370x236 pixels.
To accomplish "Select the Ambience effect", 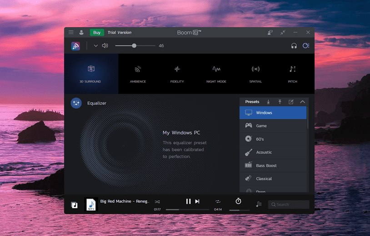I will point(138,74).
